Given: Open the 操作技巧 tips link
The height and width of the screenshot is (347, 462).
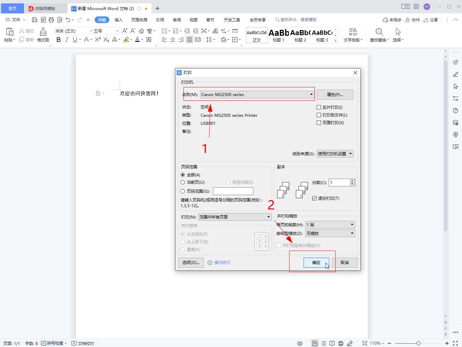Looking at the screenshot, I should pyautogui.click(x=219, y=263).
